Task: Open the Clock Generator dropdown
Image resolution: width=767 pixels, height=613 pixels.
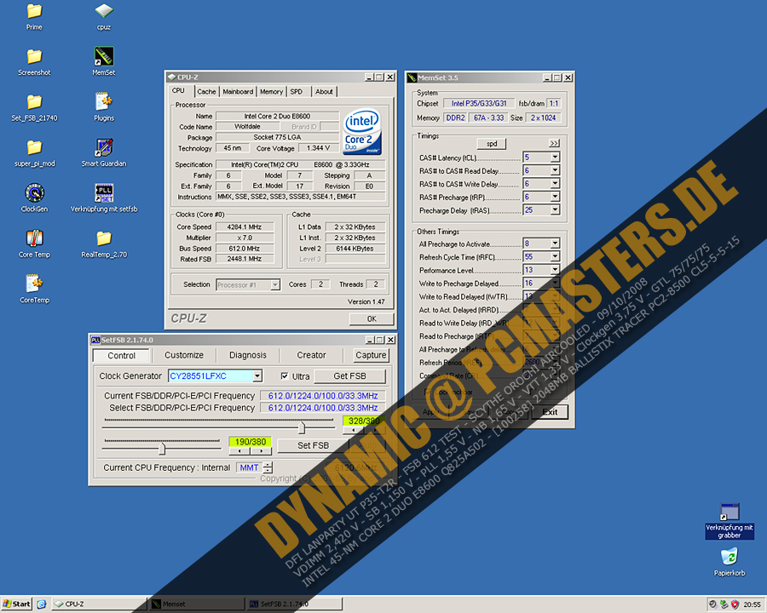Action: (x=257, y=376)
